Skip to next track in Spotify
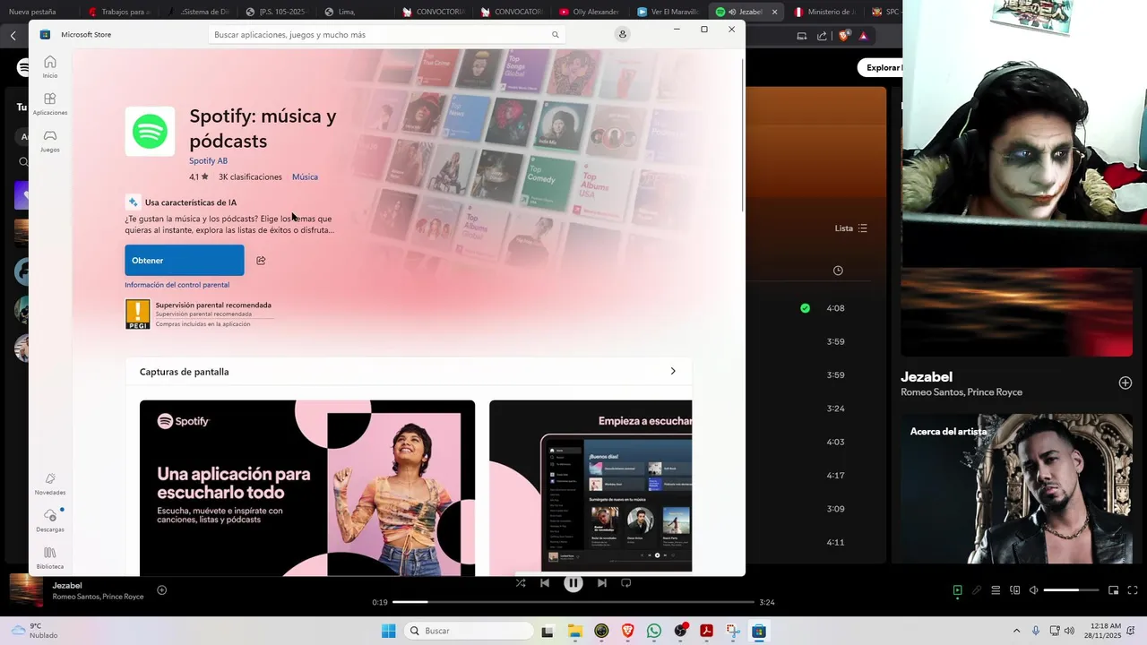This screenshot has height=645, width=1147. pyautogui.click(x=602, y=583)
